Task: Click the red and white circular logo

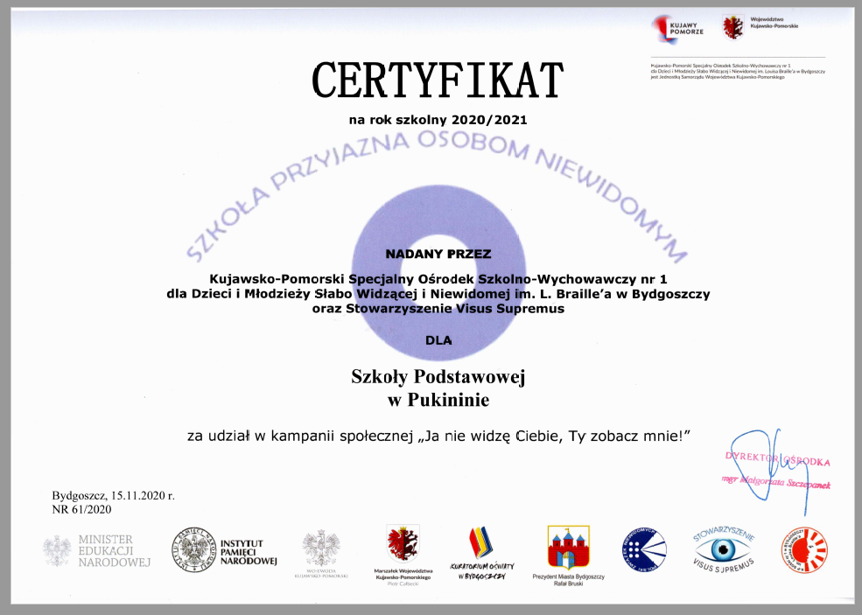Action: 803,550
